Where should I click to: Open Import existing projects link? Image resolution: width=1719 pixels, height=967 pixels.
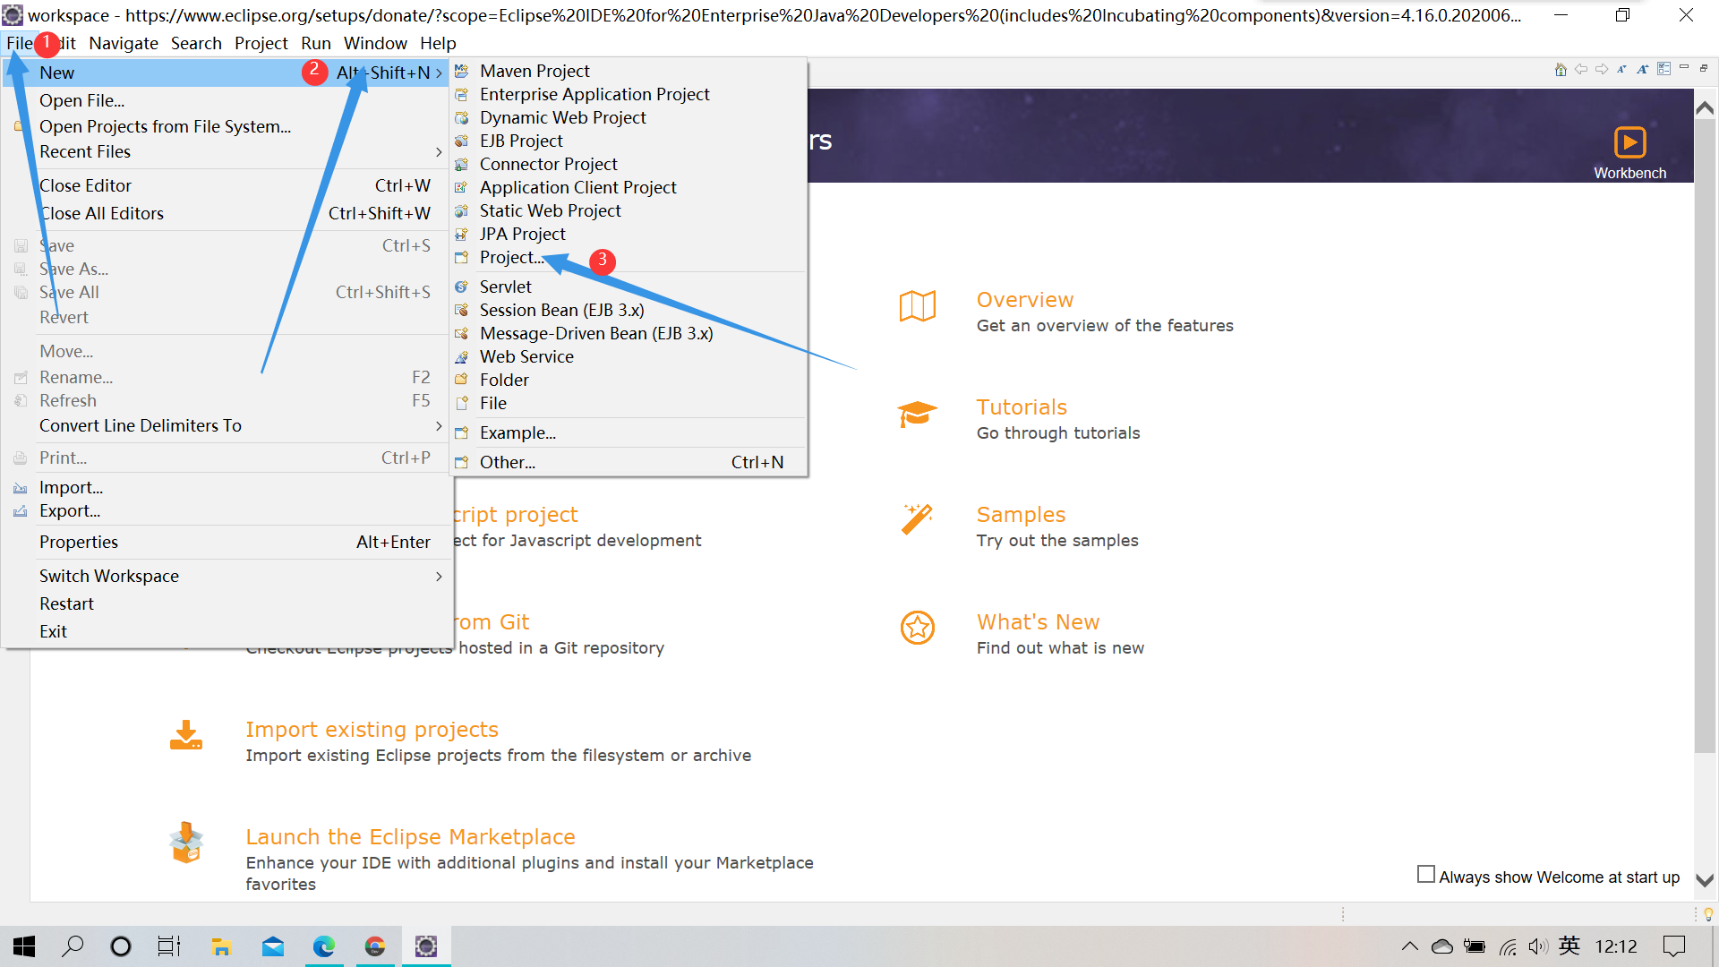[372, 730]
